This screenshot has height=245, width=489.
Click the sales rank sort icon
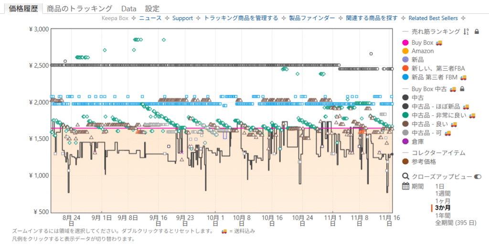(x=466, y=32)
